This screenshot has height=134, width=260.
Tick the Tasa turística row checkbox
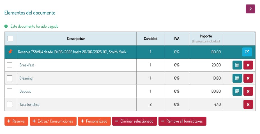[x=10, y=104]
